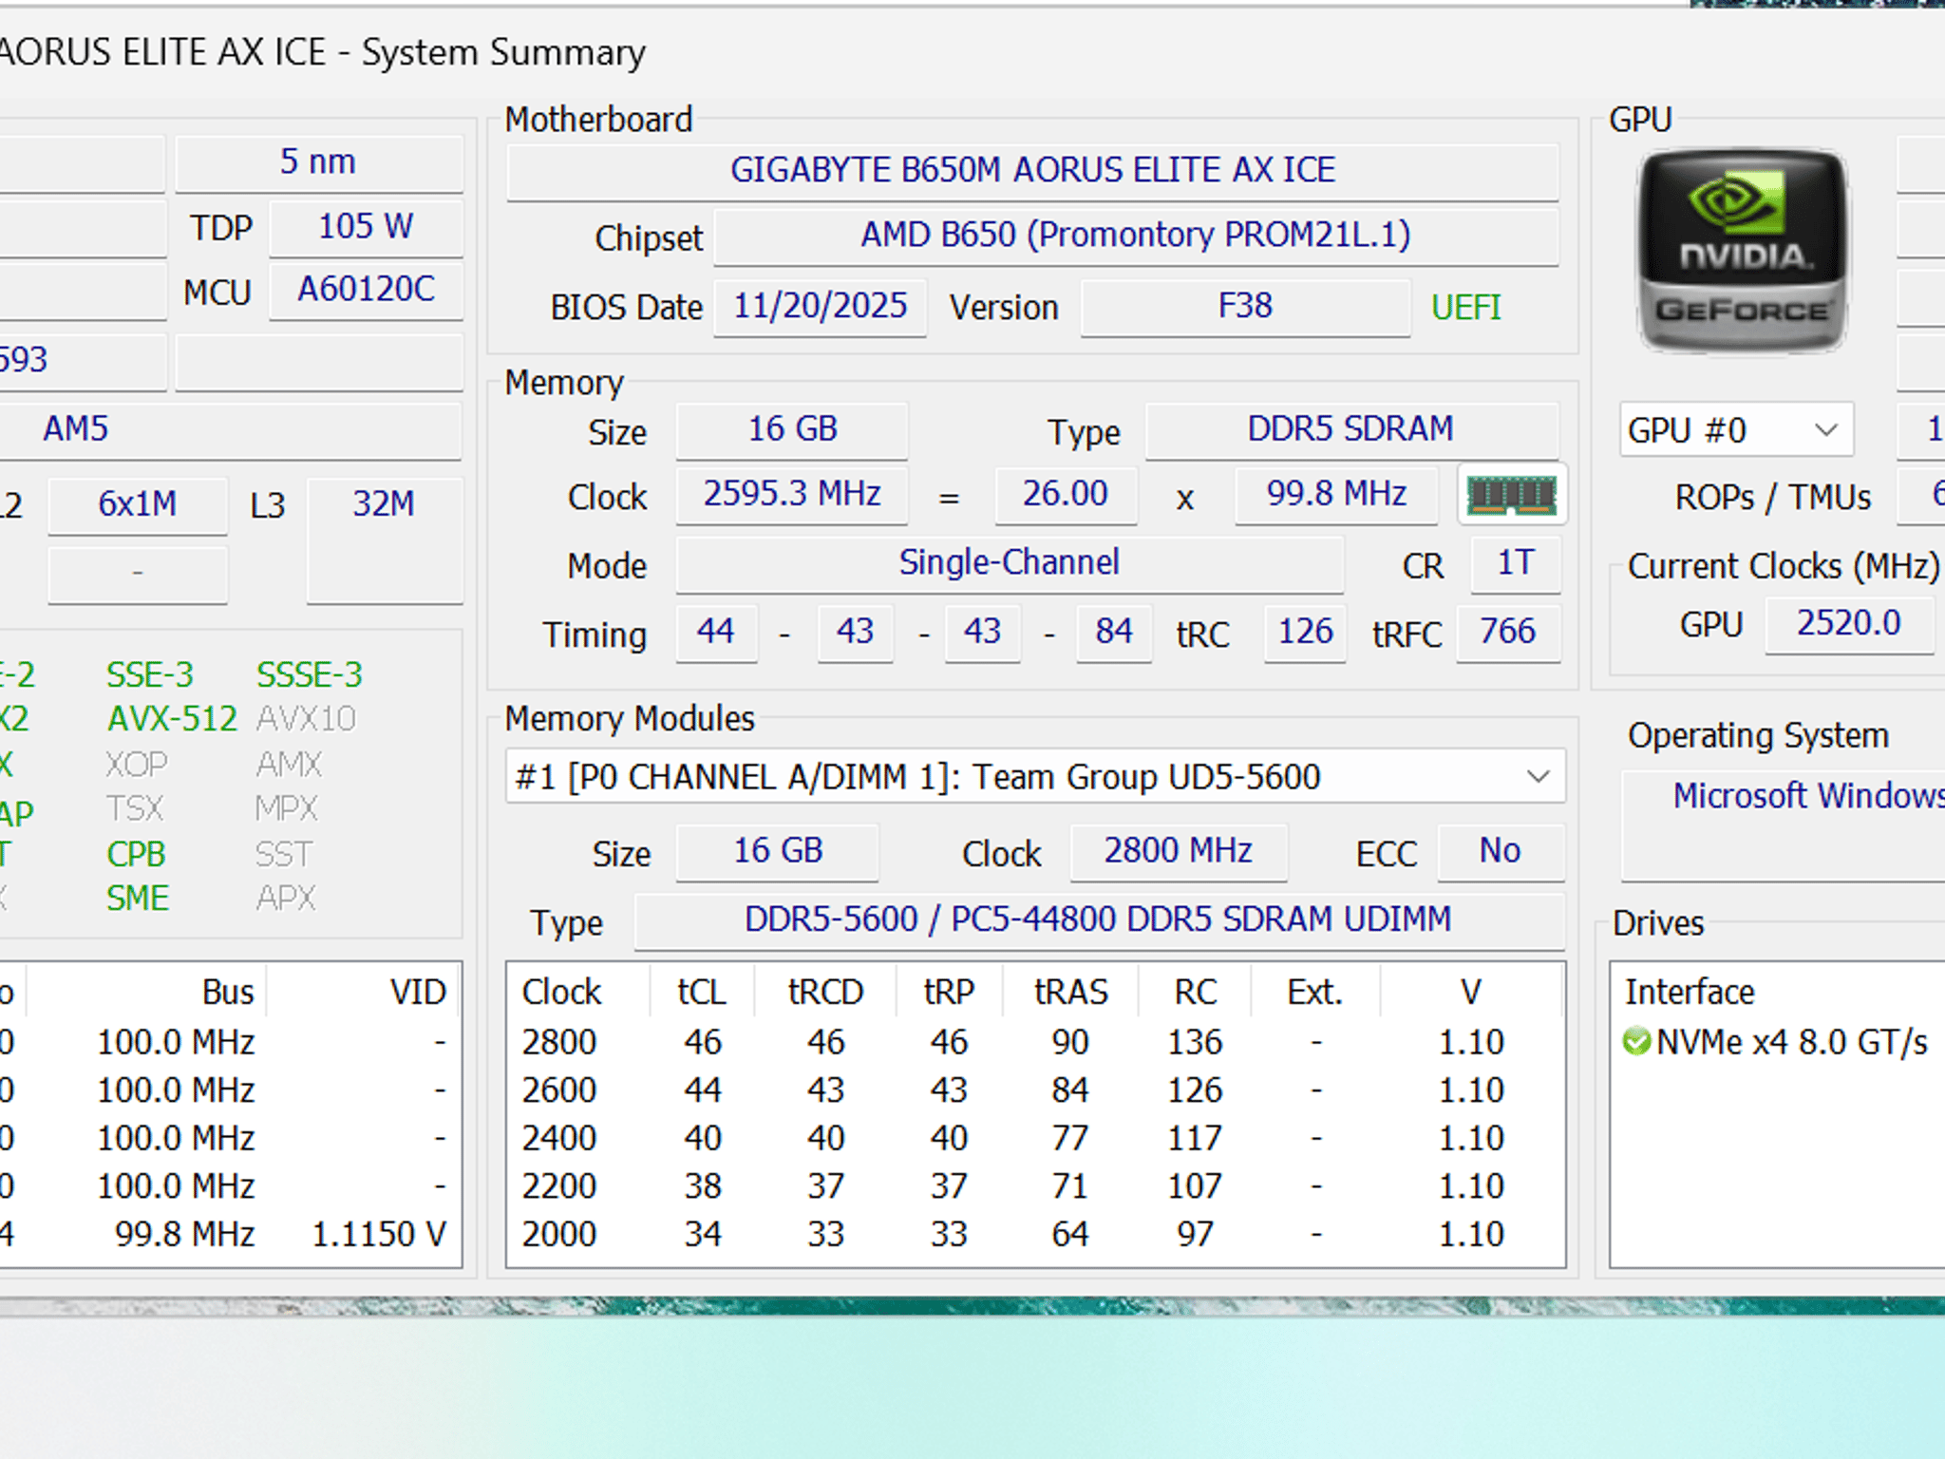This screenshot has height=1459, width=1945.
Task: Click the TDP value 105 W
Action: pos(366,227)
